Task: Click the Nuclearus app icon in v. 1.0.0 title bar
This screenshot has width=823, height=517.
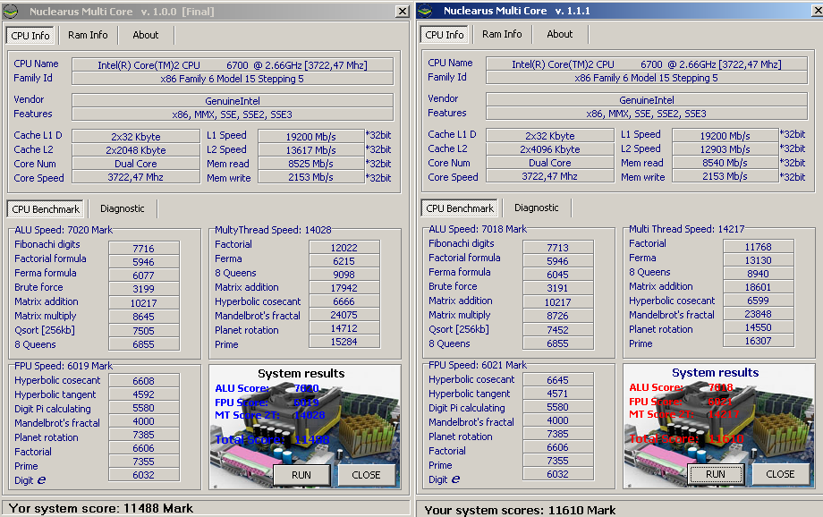Action: tap(11, 11)
